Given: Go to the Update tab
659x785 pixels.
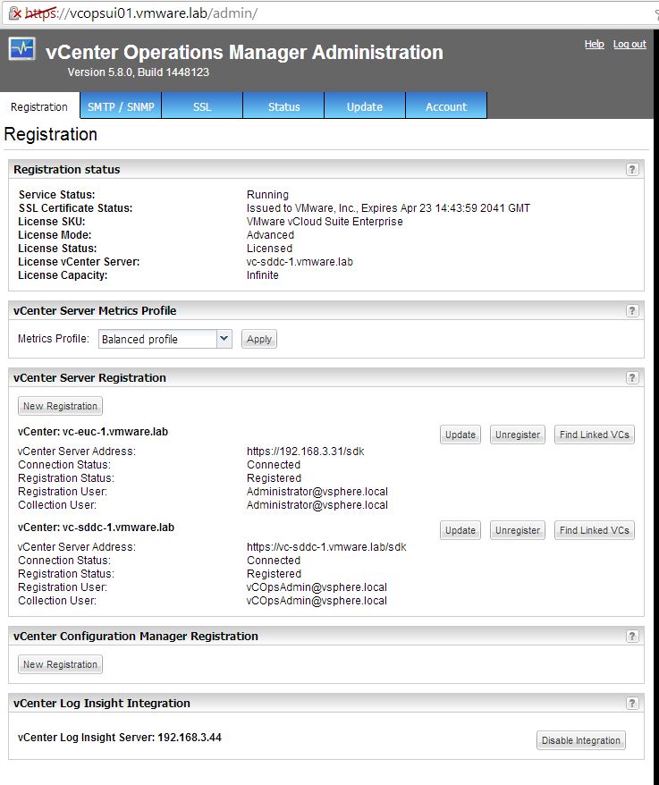Looking at the screenshot, I should pyautogui.click(x=365, y=106).
